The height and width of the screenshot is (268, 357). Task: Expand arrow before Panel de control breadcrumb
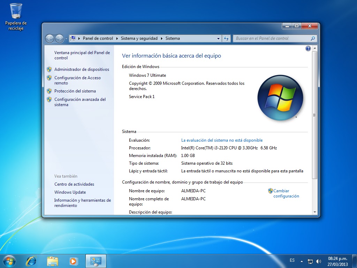point(79,38)
